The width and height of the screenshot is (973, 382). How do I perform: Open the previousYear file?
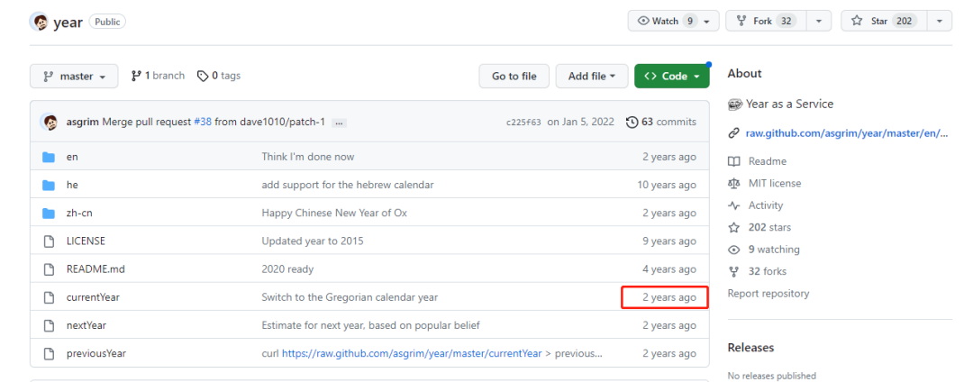pos(96,353)
